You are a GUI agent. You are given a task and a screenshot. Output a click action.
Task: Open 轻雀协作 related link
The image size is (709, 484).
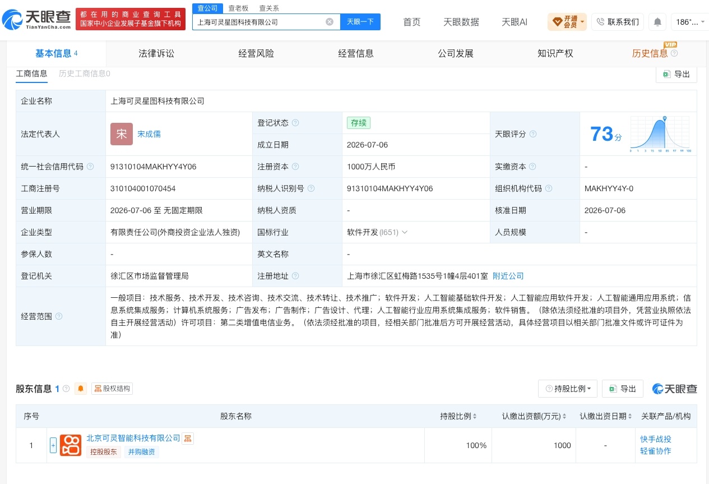(656, 451)
